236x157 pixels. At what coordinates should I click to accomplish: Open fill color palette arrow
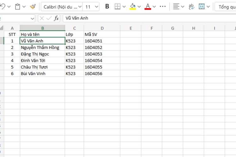(x=139, y=7)
